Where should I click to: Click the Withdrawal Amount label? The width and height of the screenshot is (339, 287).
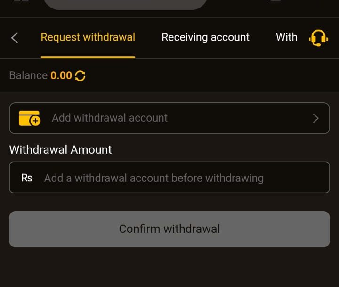click(61, 149)
